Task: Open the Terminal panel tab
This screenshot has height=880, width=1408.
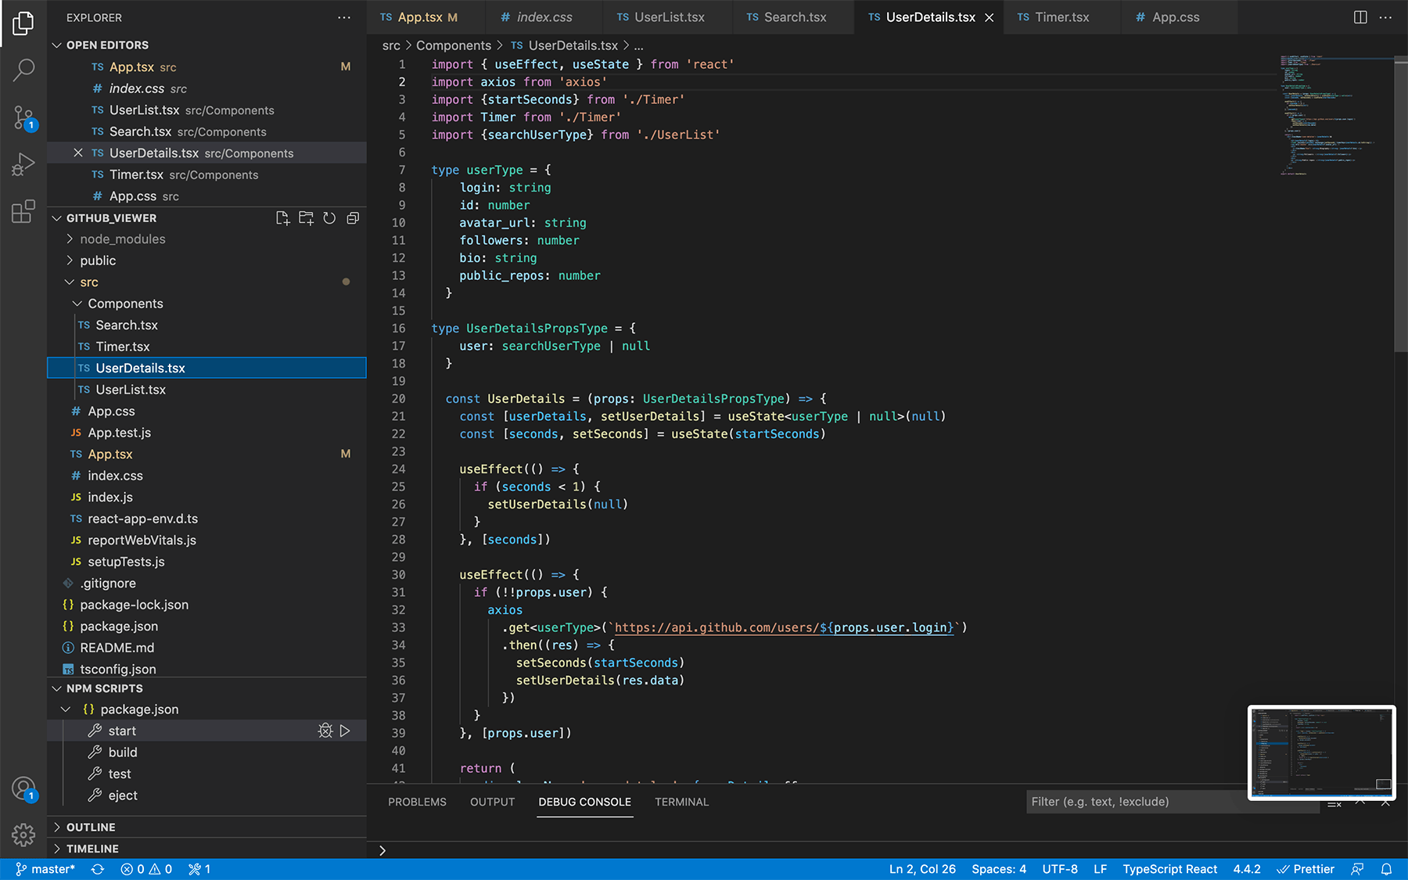Action: (x=681, y=802)
